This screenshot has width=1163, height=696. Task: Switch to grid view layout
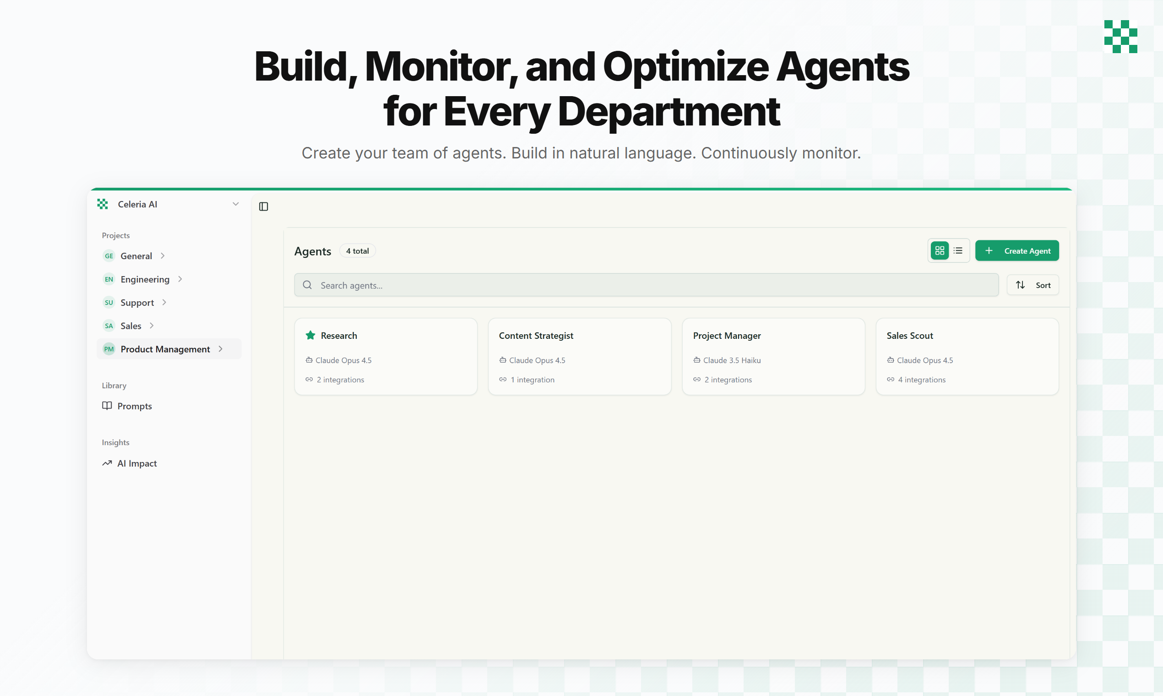[x=939, y=250]
